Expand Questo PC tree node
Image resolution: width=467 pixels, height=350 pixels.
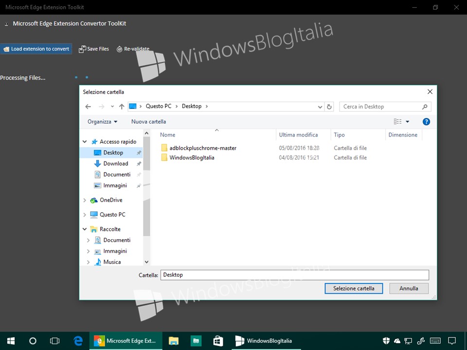tap(85, 214)
